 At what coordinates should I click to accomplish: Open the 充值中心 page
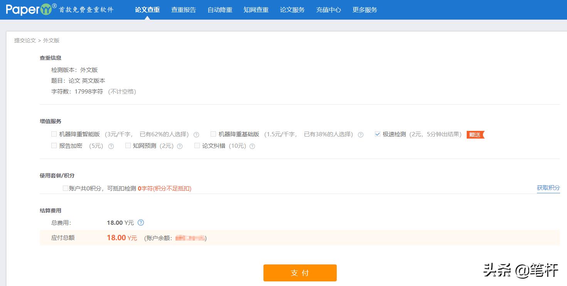coord(328,10)
